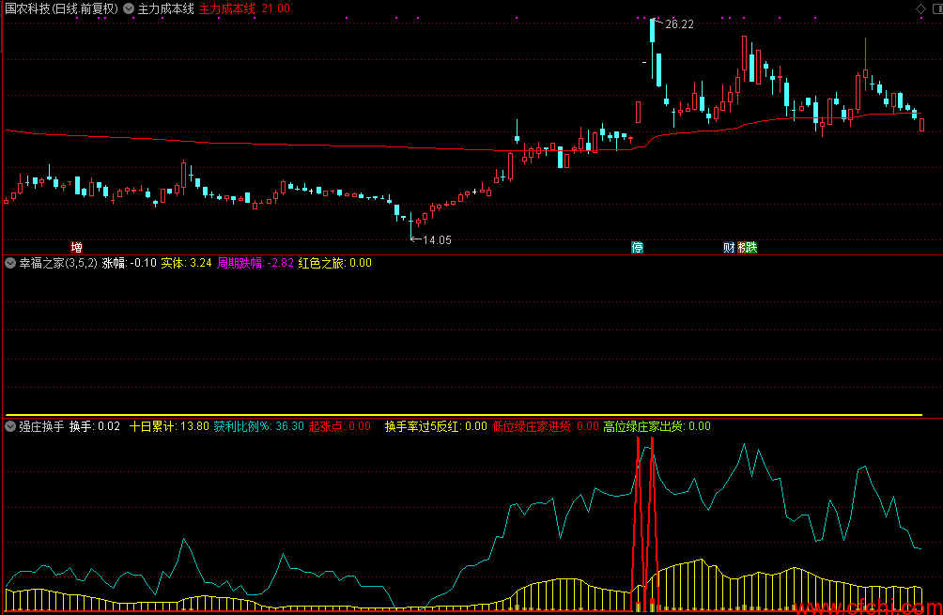This screenshot has height=615, width=943.
Task: Expand the 幸福之家 indicator options menu
Action: 10,263
